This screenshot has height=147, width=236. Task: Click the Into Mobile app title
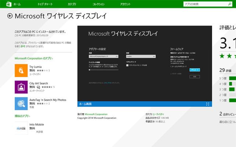pos(36,125)
